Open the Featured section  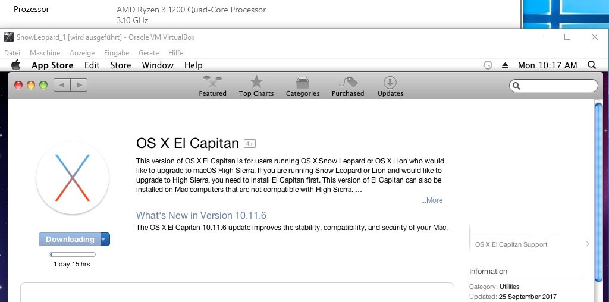tap(212, 86)
